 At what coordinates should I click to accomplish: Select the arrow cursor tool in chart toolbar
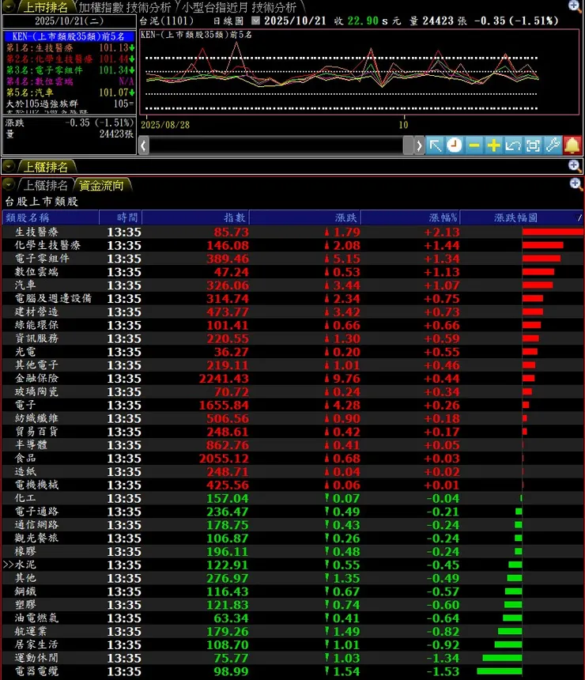tap(435, 145)
